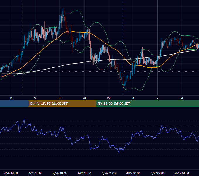Click the 0 hour label on the price axis
The image size is (199, 176).
(133, 98)
